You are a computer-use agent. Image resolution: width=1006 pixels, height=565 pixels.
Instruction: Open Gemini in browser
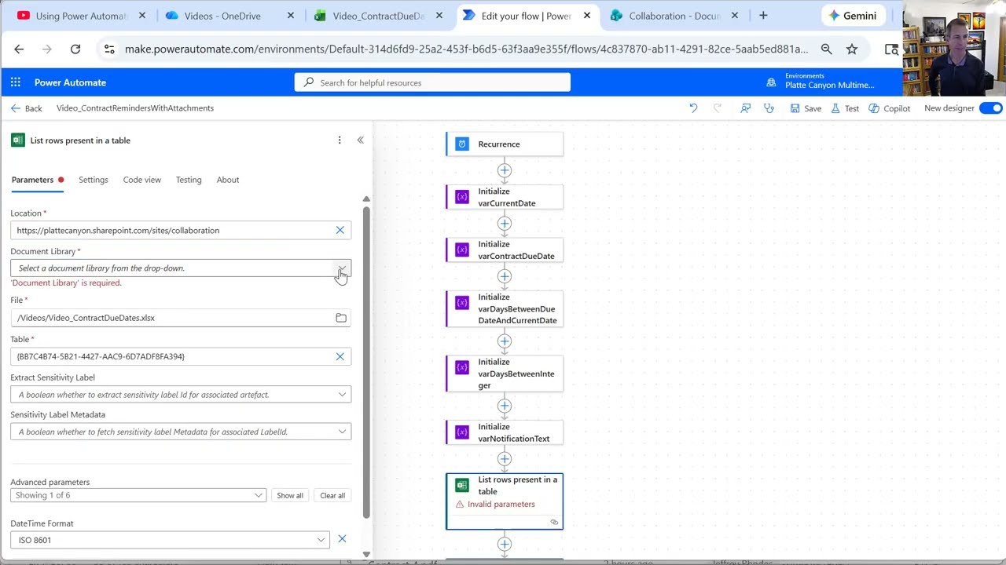click(853, 16)
